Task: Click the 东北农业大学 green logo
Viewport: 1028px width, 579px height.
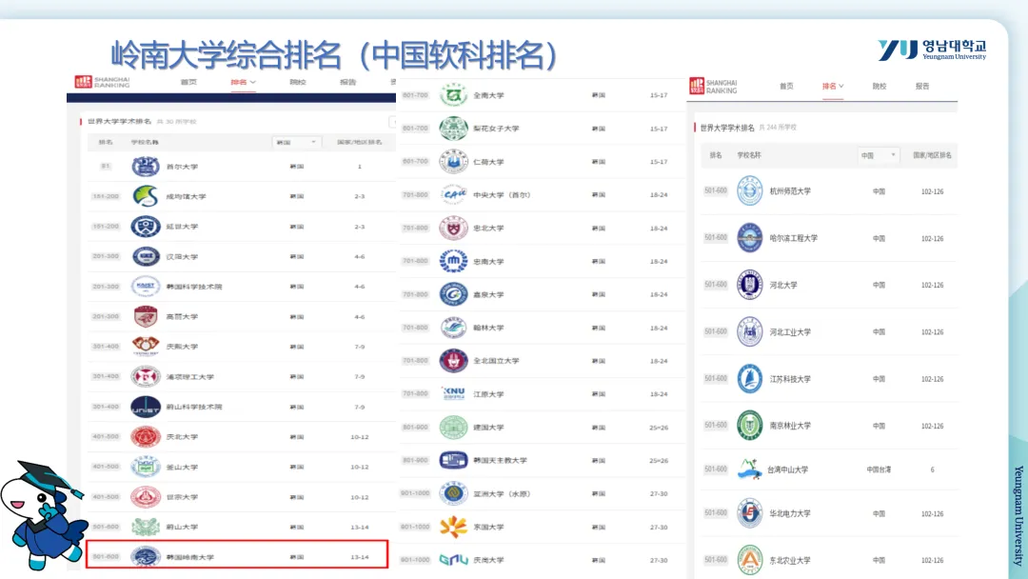Action: [749, 560]
